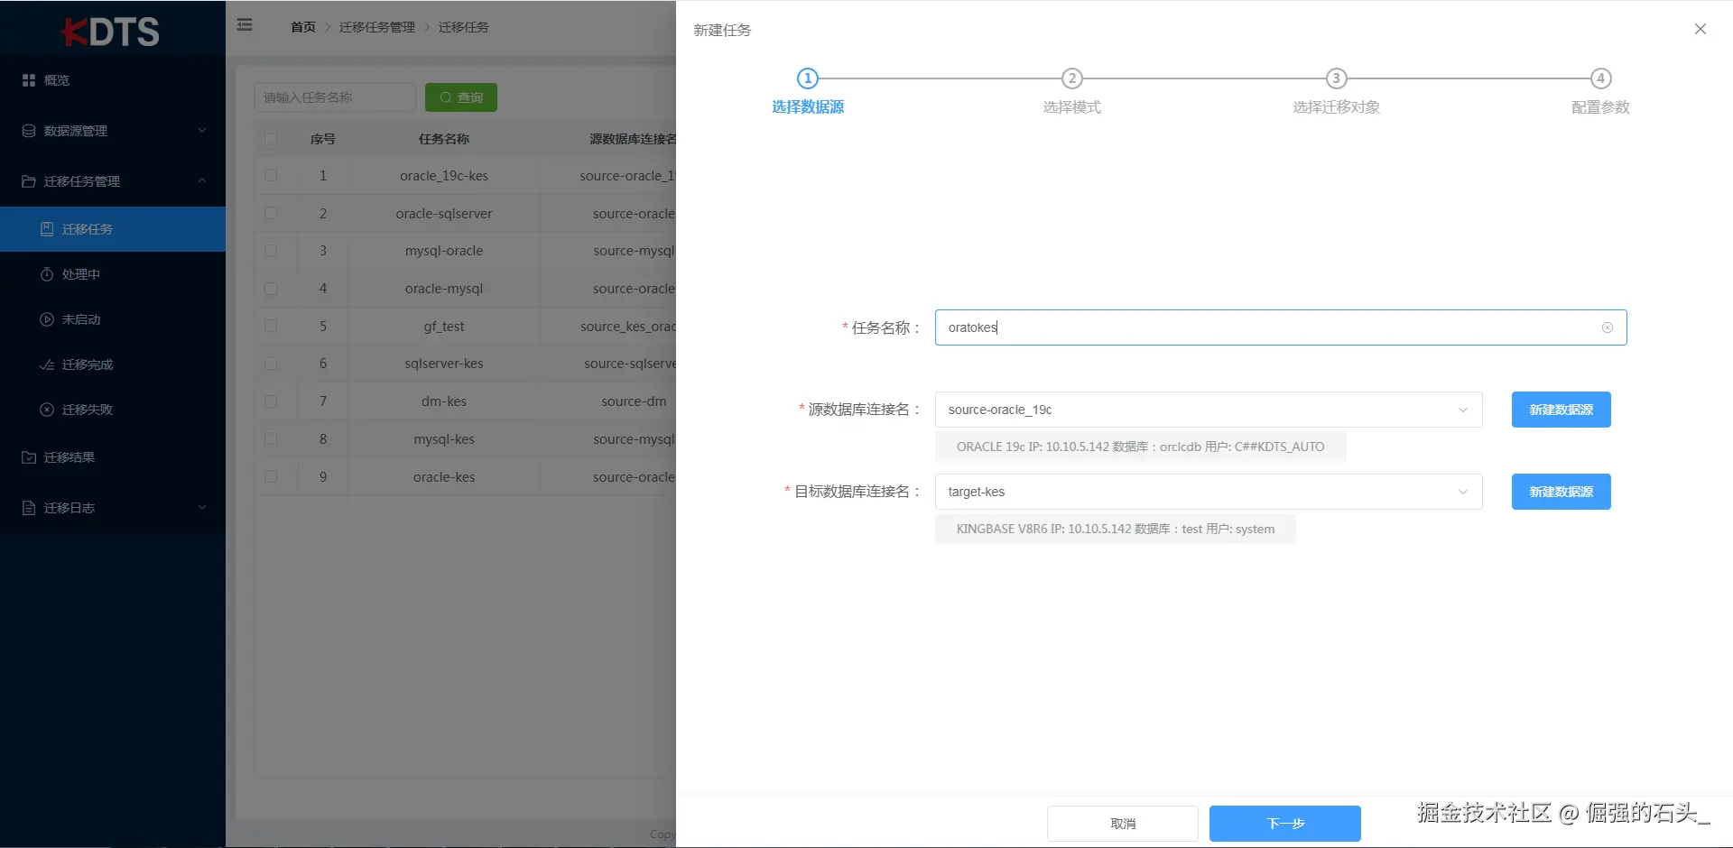Click step 4 circle 配置参数

point(1601,78)
